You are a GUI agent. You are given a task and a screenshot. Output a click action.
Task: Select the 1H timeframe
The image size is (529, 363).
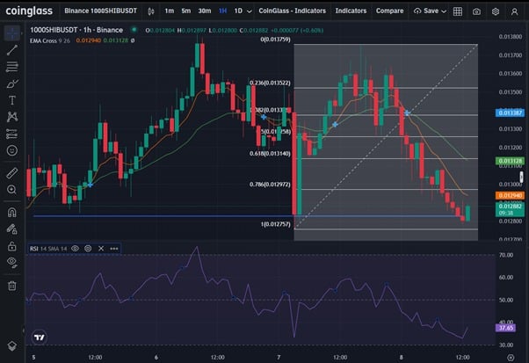tap(222, 11)
